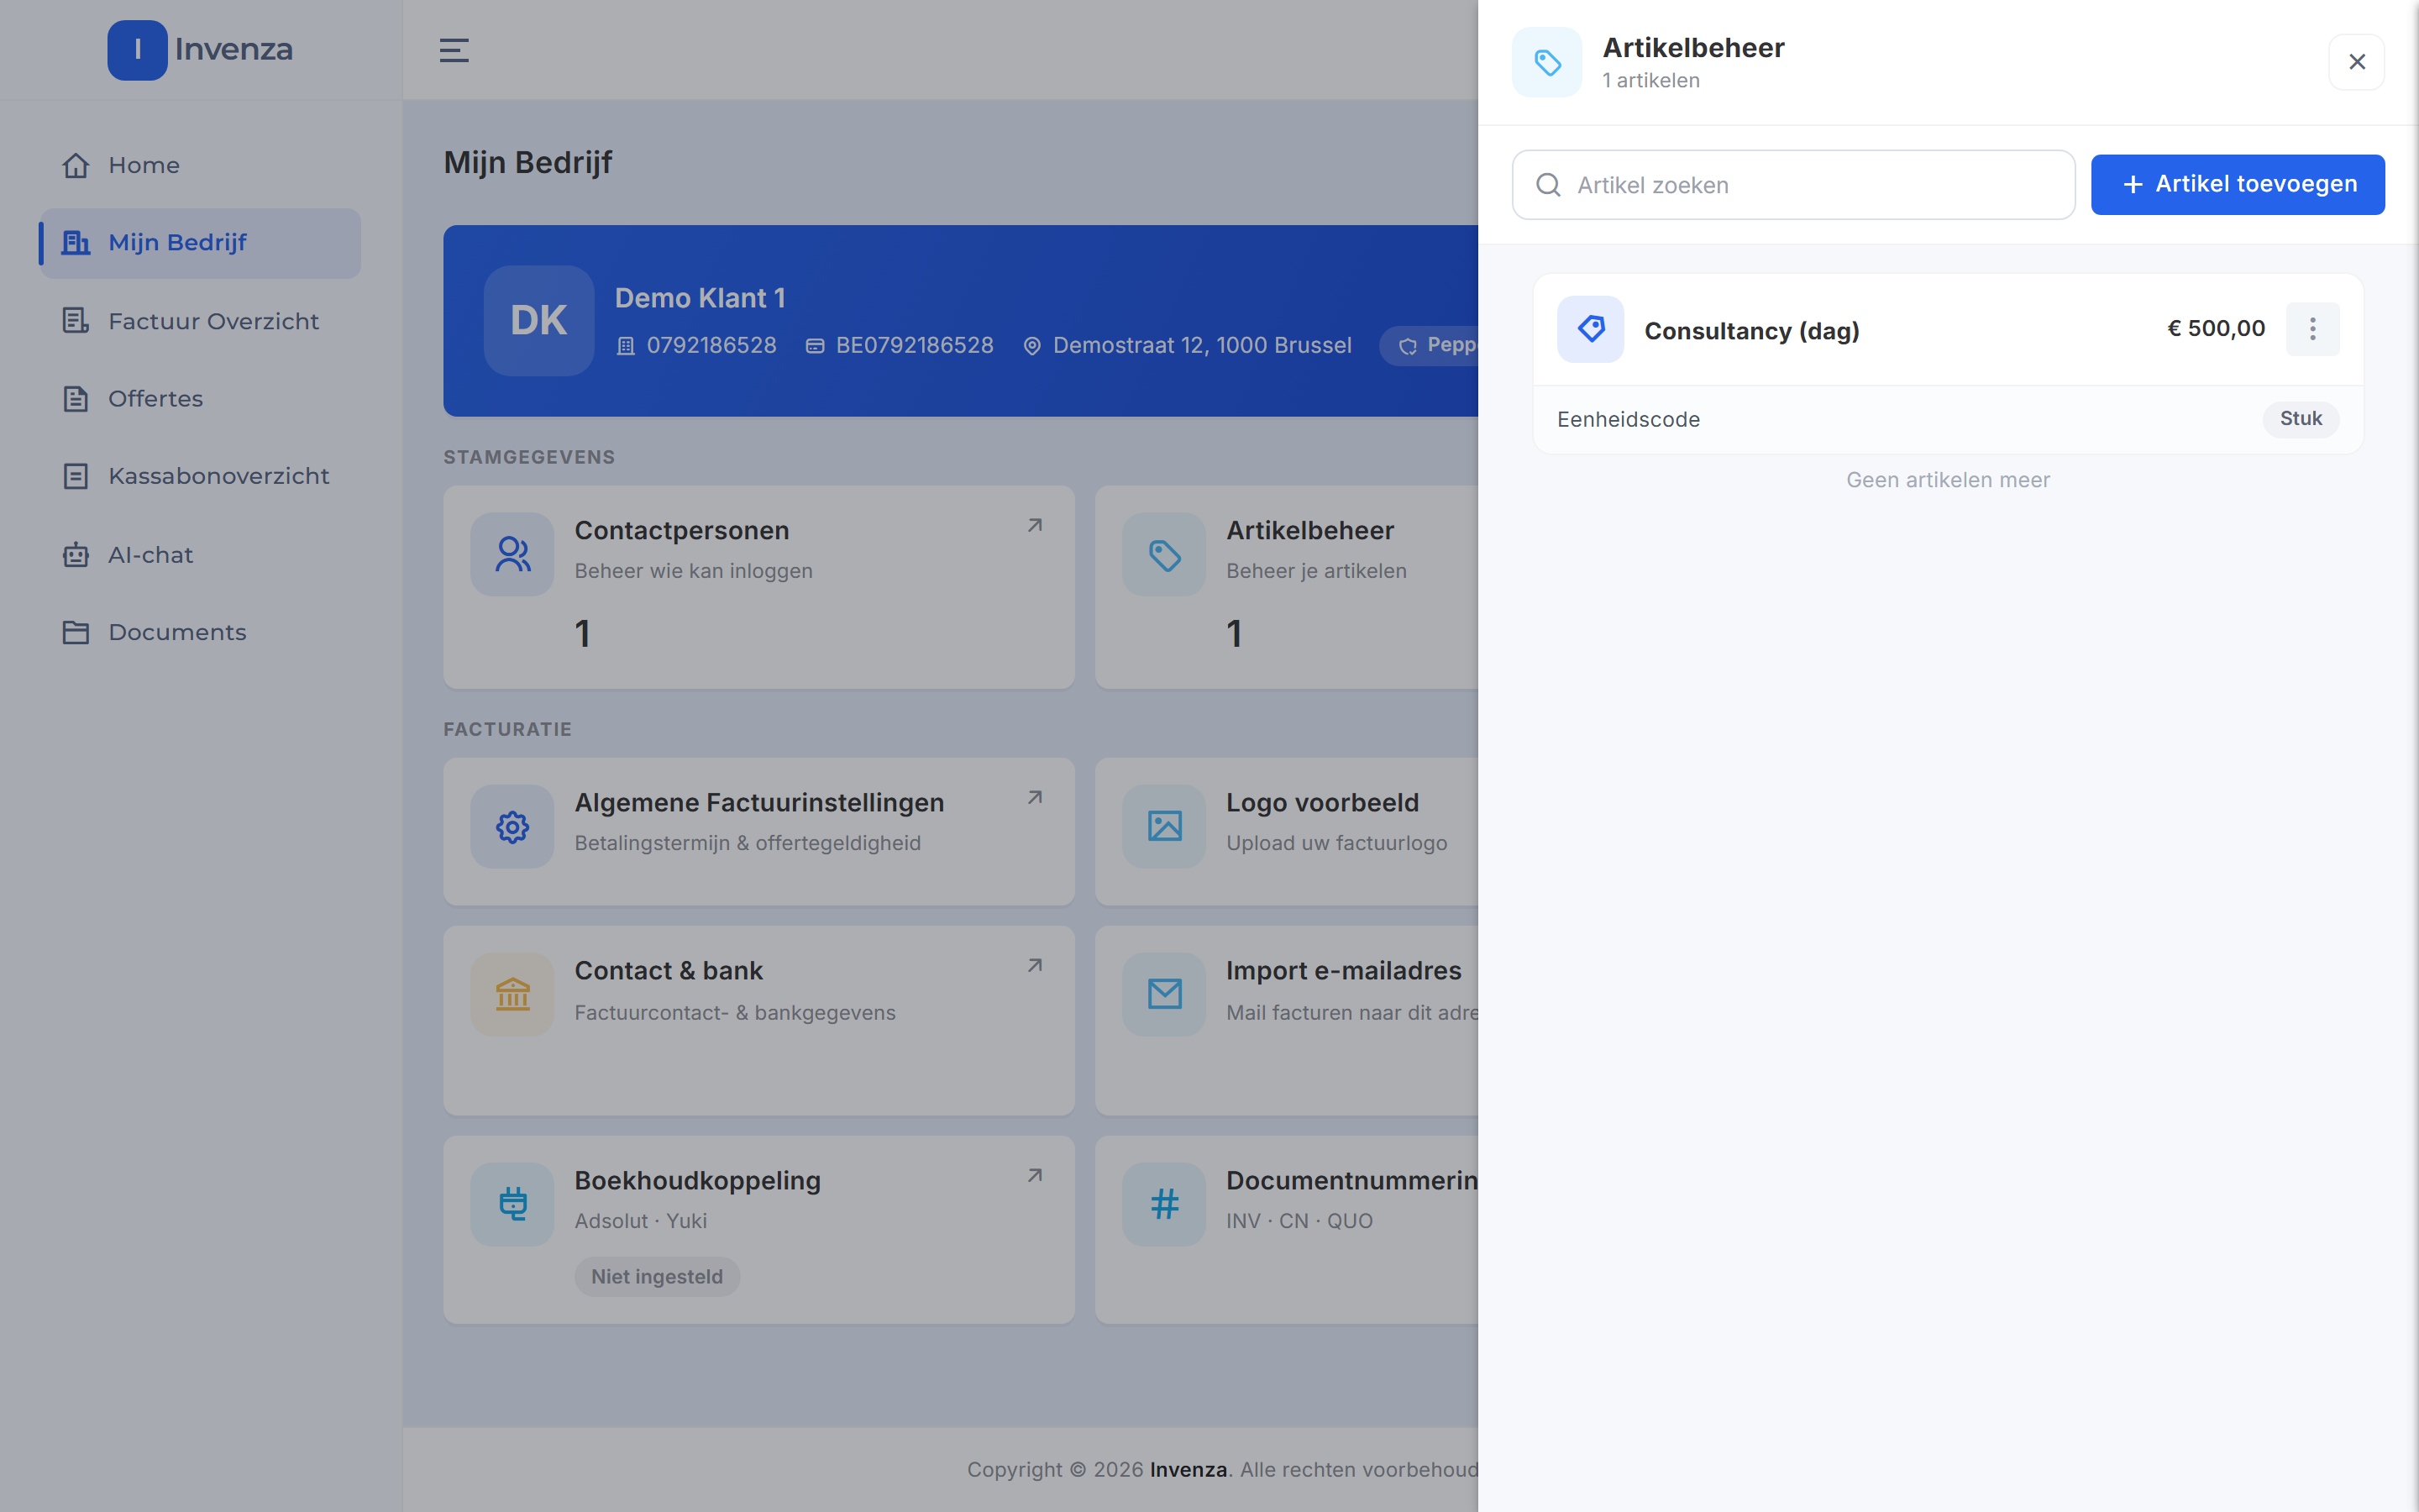Click the Eenheidscode label
The image size is (2419, 1512).
[1627, 420]
